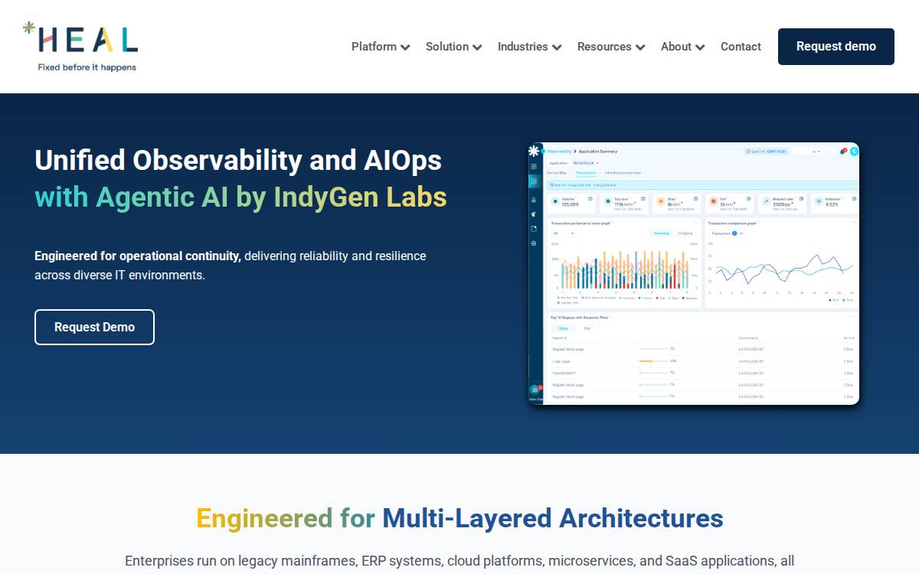Click the text 'Enterprises run on legacy mainframes'
The width and height of the screenshot is (919, 574).
tap(459, 561)
